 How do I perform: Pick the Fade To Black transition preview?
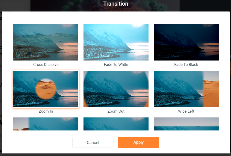pos(186,42)
